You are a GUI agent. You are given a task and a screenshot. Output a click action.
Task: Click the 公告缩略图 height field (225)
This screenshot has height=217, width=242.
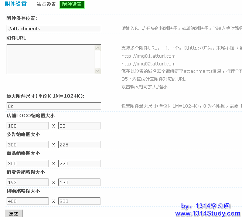[79, 145]
